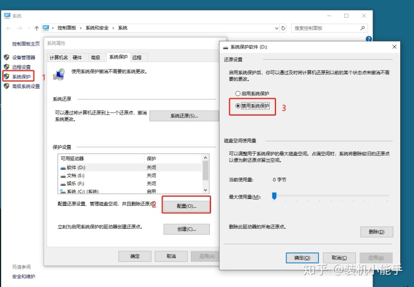This screenshot has height=287, width=414.
Task: Select the 文档 (E:) drive row
Action: pyautogui.click(x=130, y=175)
